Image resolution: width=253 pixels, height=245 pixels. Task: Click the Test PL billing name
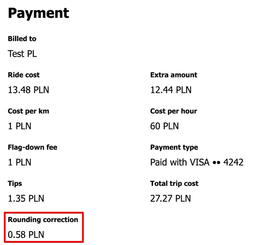tap(22, 54)
